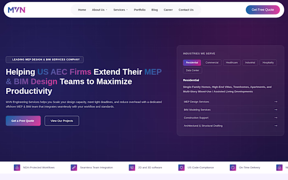288x180 pixels.
Task: Expand the About Us dropdown
Action: click(100, 10)
